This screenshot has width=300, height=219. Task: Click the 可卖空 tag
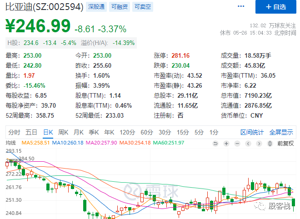coord(143,7)
